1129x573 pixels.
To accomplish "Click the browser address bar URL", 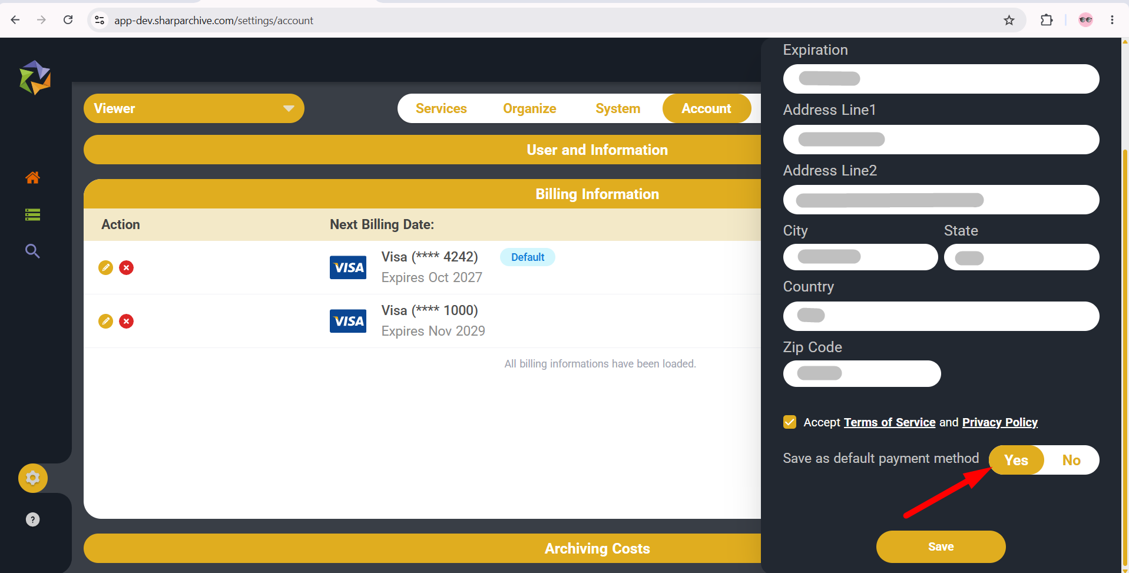I will [214, 21].
